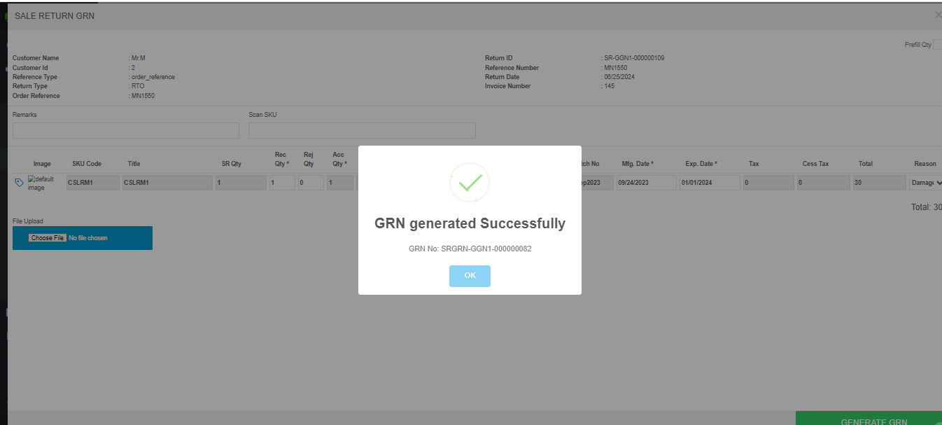Click the default image thumbnail for CSLRM1
This screenshot has width=942, height=425.
pos(41,183)
